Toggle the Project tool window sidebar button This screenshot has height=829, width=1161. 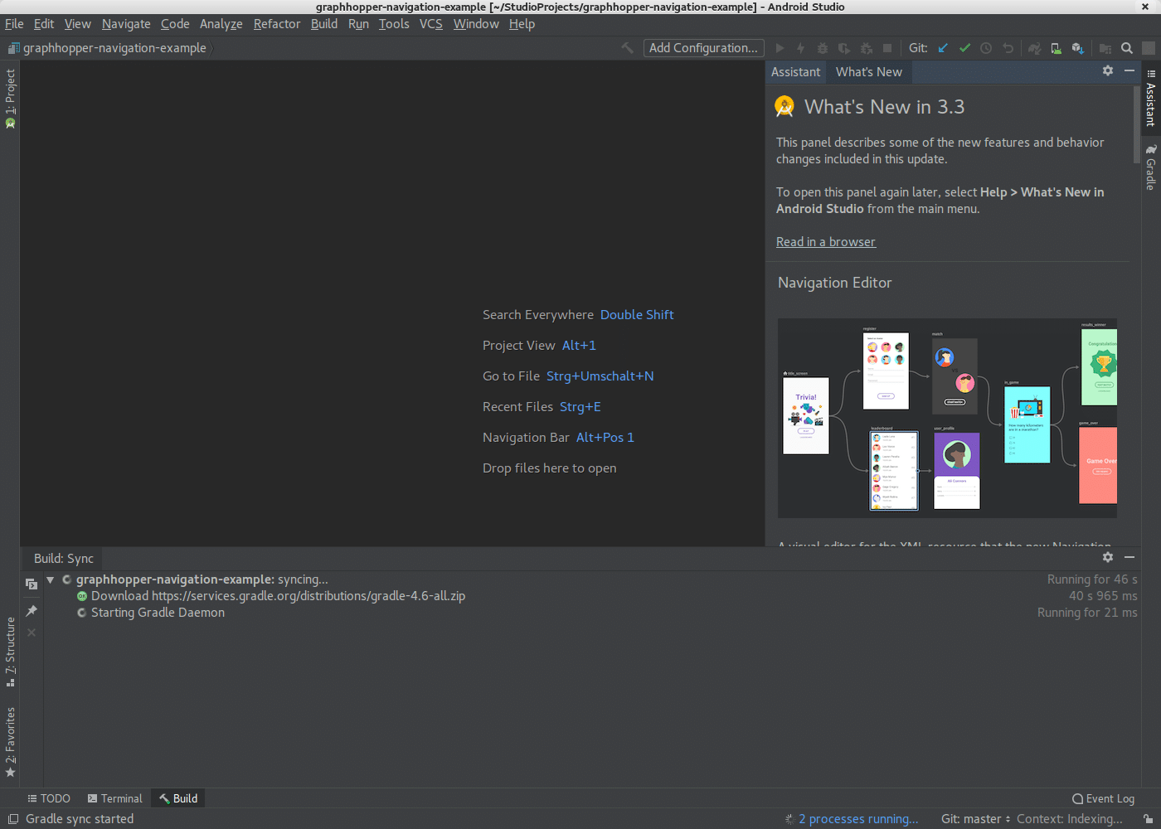tap(10, 98)
